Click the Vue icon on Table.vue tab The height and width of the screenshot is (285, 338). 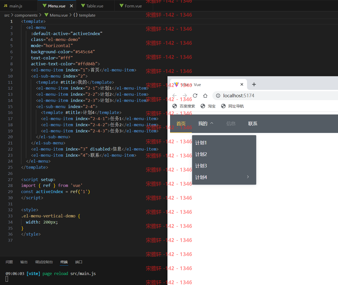click(x=83, y=6)
